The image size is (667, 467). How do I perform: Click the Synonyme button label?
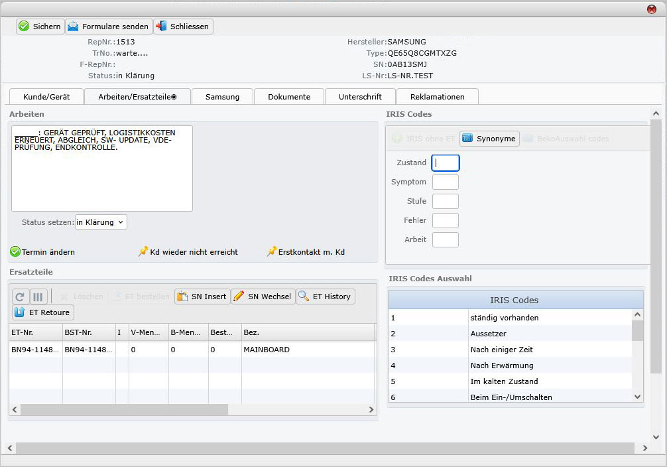[x=496, y=139]
